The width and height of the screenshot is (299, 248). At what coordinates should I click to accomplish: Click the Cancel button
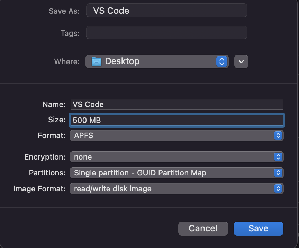pos(203,229)
